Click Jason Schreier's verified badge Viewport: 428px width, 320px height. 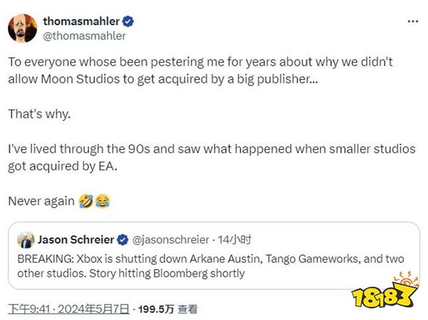pyautogui.click(x=123, y=239)
